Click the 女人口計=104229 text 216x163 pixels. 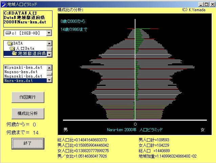154,145
